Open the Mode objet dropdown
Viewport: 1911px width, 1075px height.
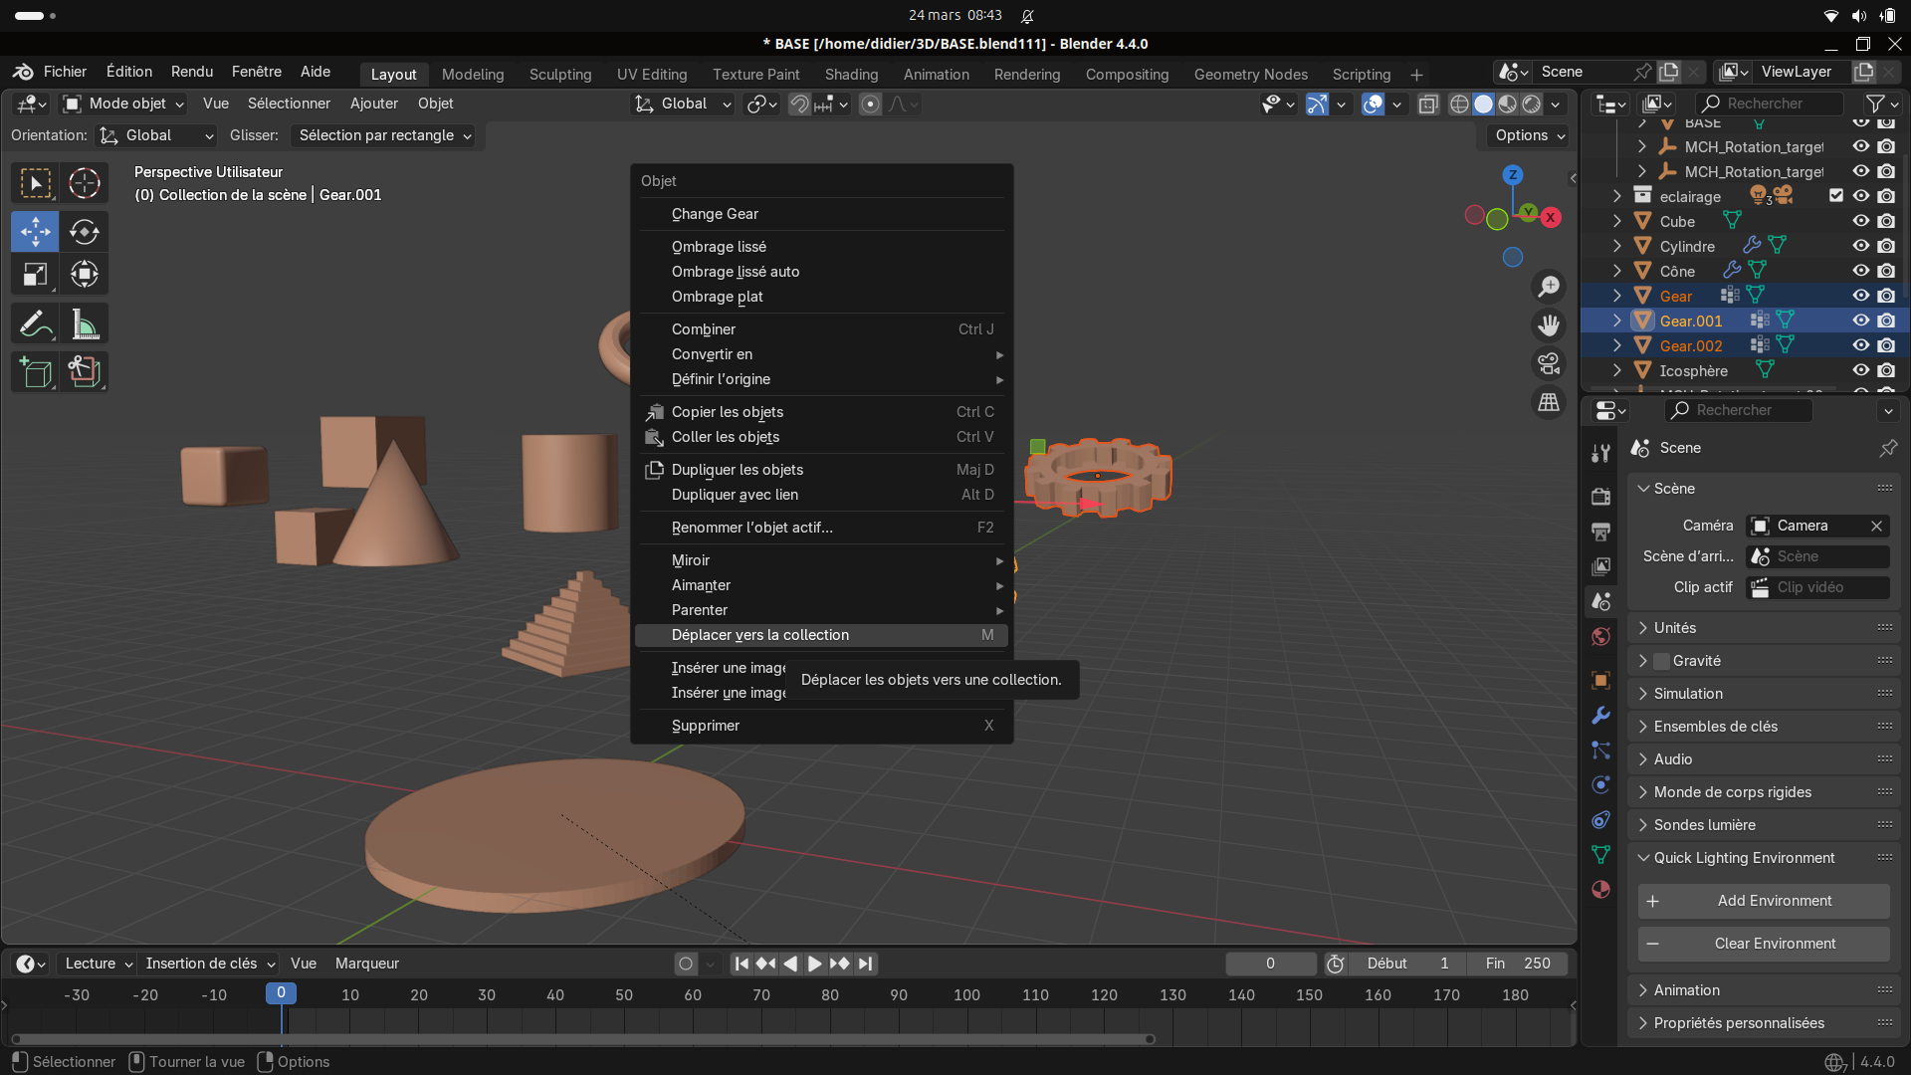123,104
